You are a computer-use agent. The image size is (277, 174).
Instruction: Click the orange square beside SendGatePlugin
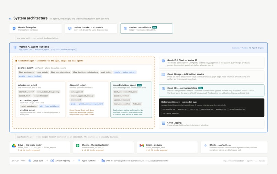pyautogui.click(x=16, y=61)
